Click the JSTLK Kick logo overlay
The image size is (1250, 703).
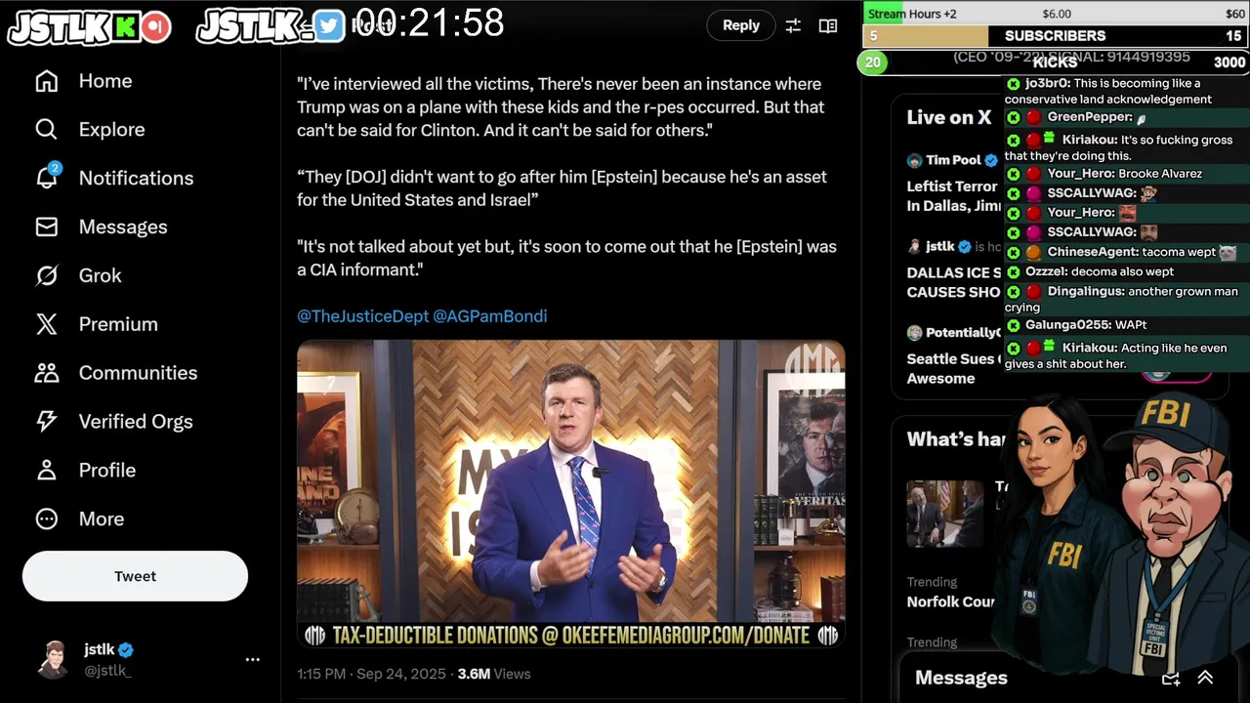89,26
